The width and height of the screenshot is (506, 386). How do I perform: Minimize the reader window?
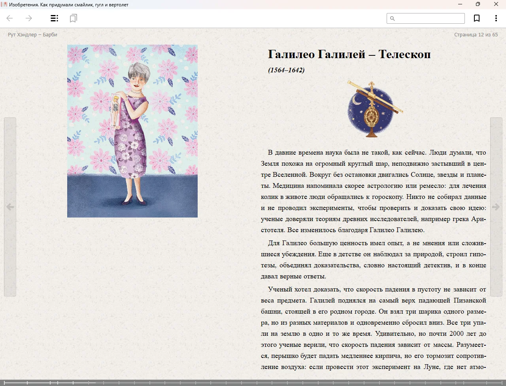pyautogui.click(x=460, y=4)
